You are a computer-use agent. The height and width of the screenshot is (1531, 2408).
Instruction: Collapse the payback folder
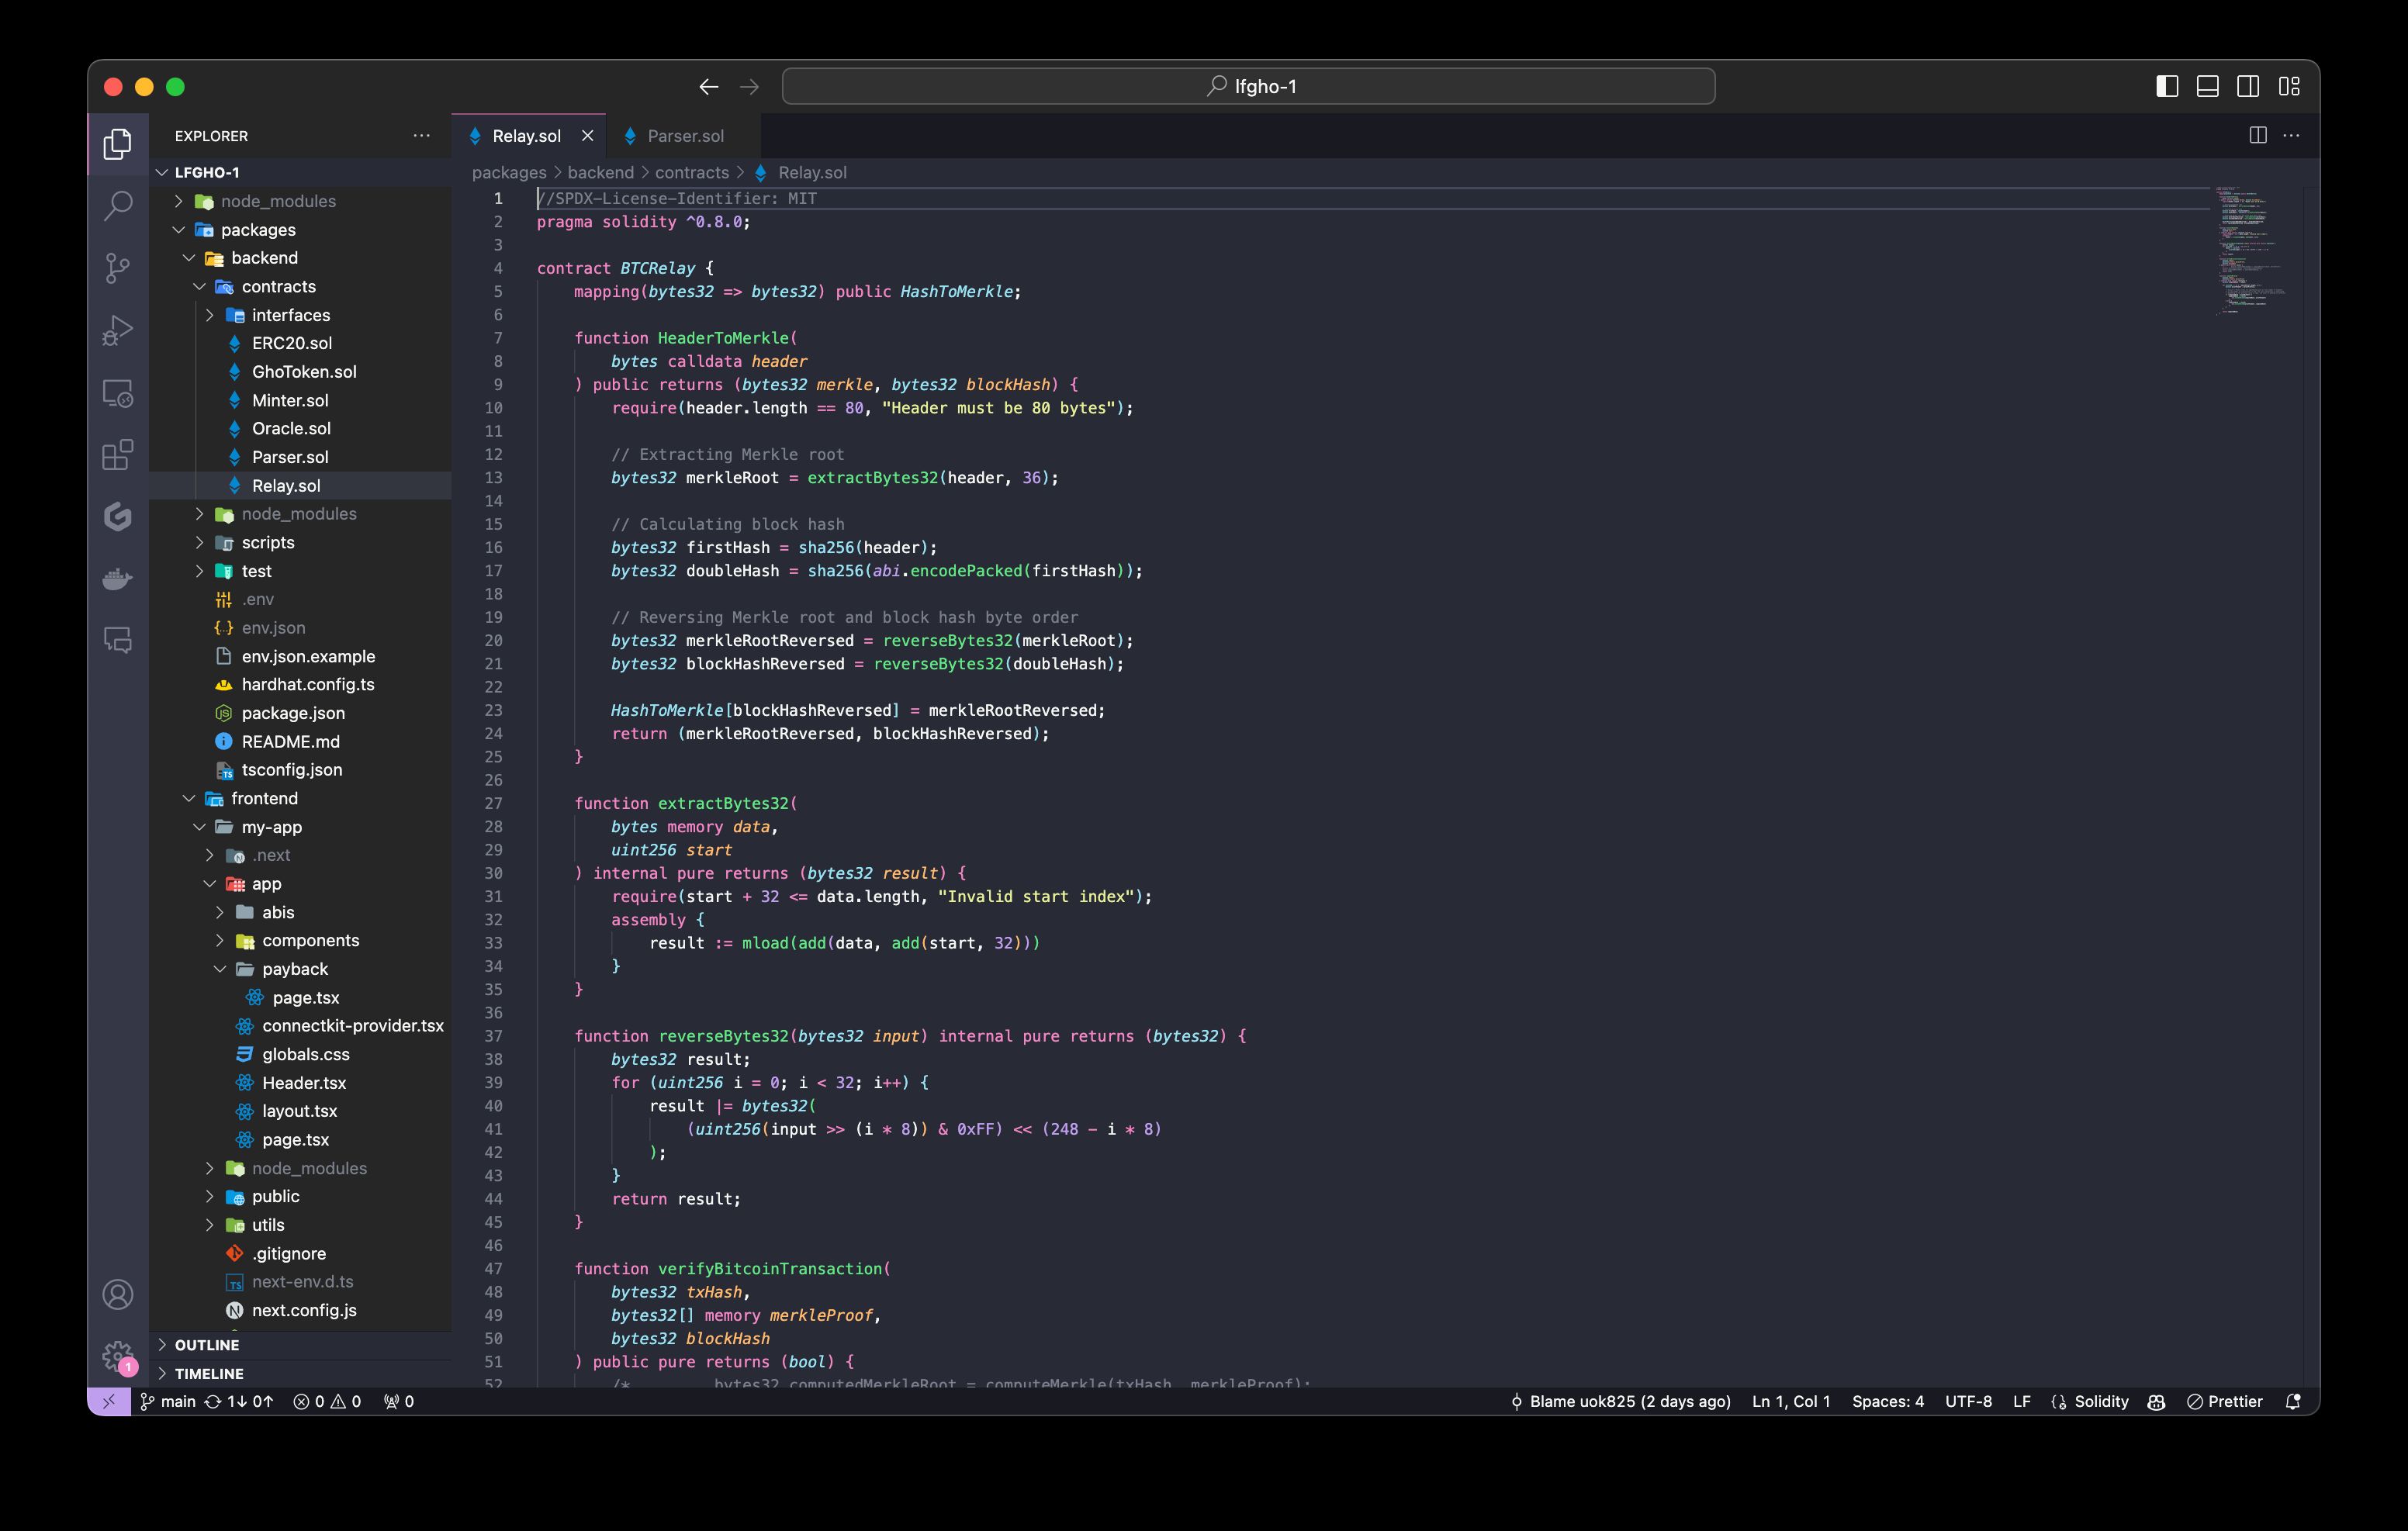tap(300, 969)
